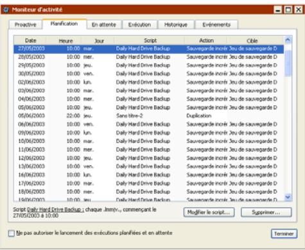Minimize the Moniteur d'activité window
The height and width of the screenshot is (250, 305).
pos(278,10)
